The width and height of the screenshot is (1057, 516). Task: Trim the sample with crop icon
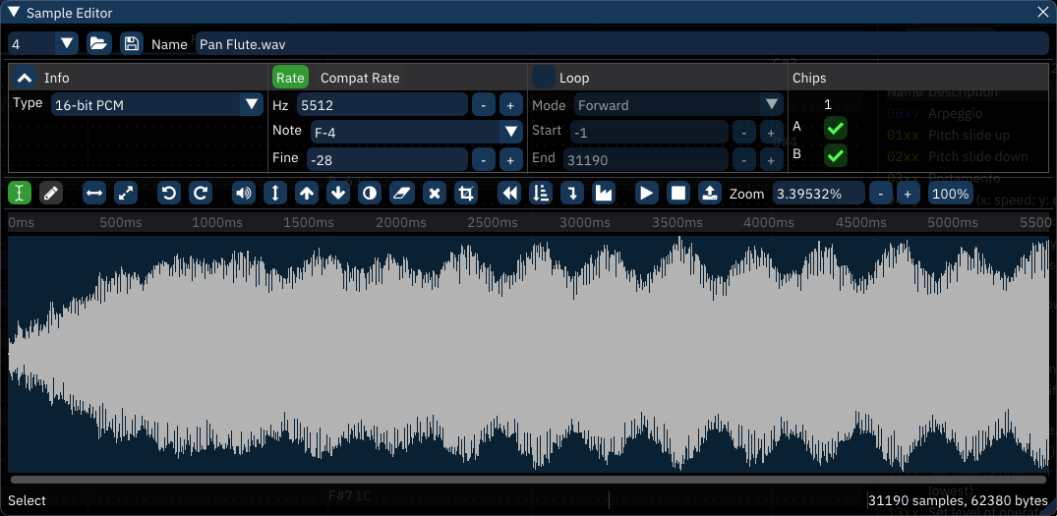click(465, 194)
